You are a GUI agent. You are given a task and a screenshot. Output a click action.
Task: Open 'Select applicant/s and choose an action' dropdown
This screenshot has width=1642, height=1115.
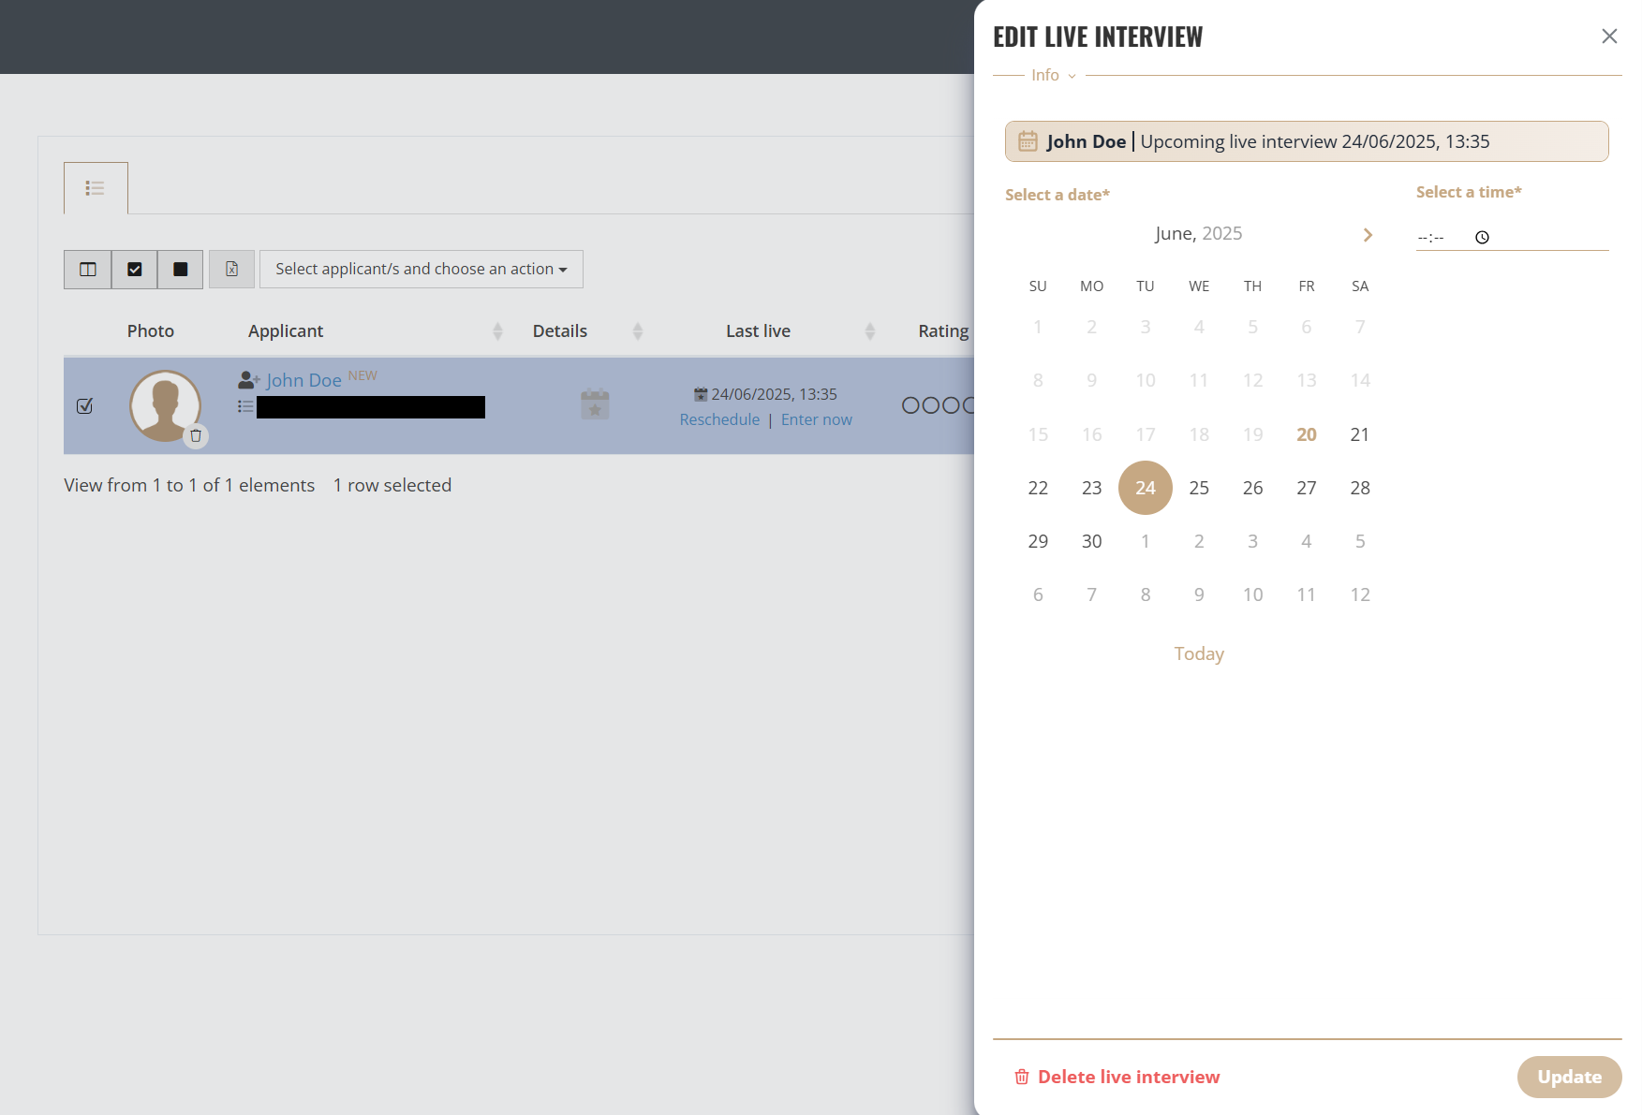click(422, 270)
